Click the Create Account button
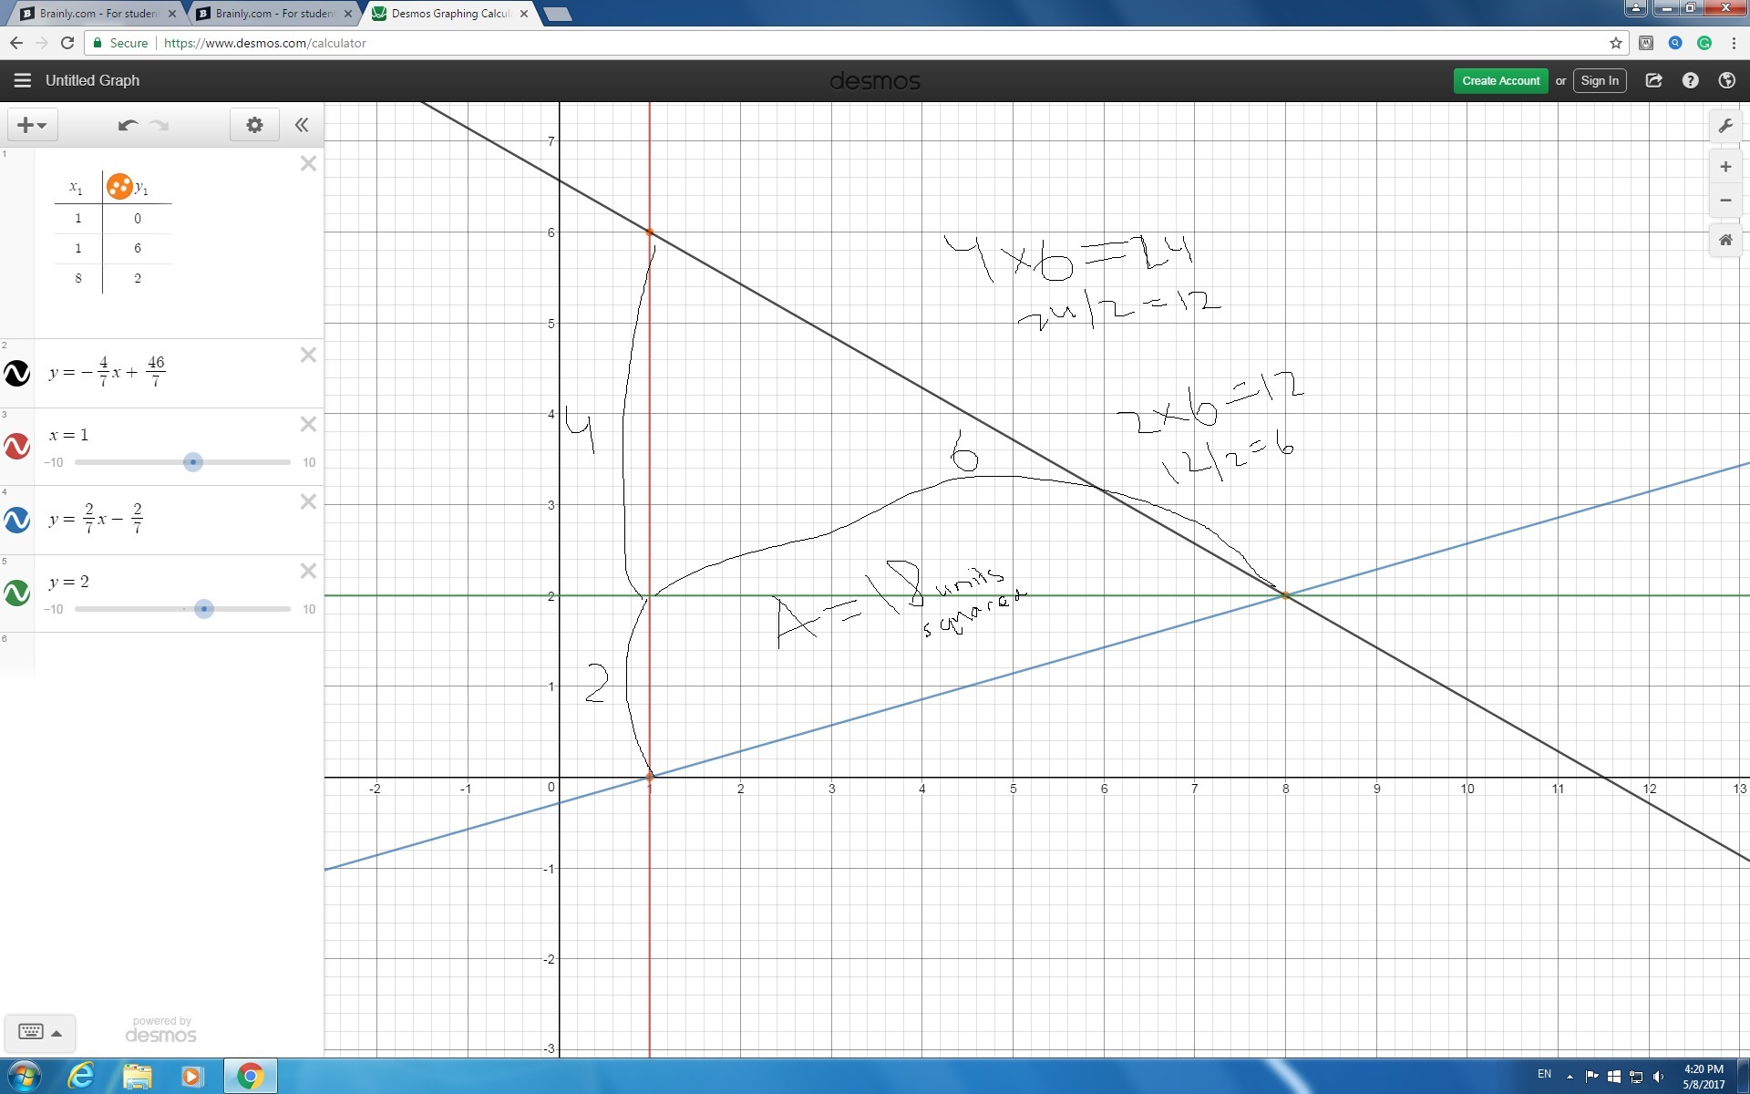 click(1500, 80)
